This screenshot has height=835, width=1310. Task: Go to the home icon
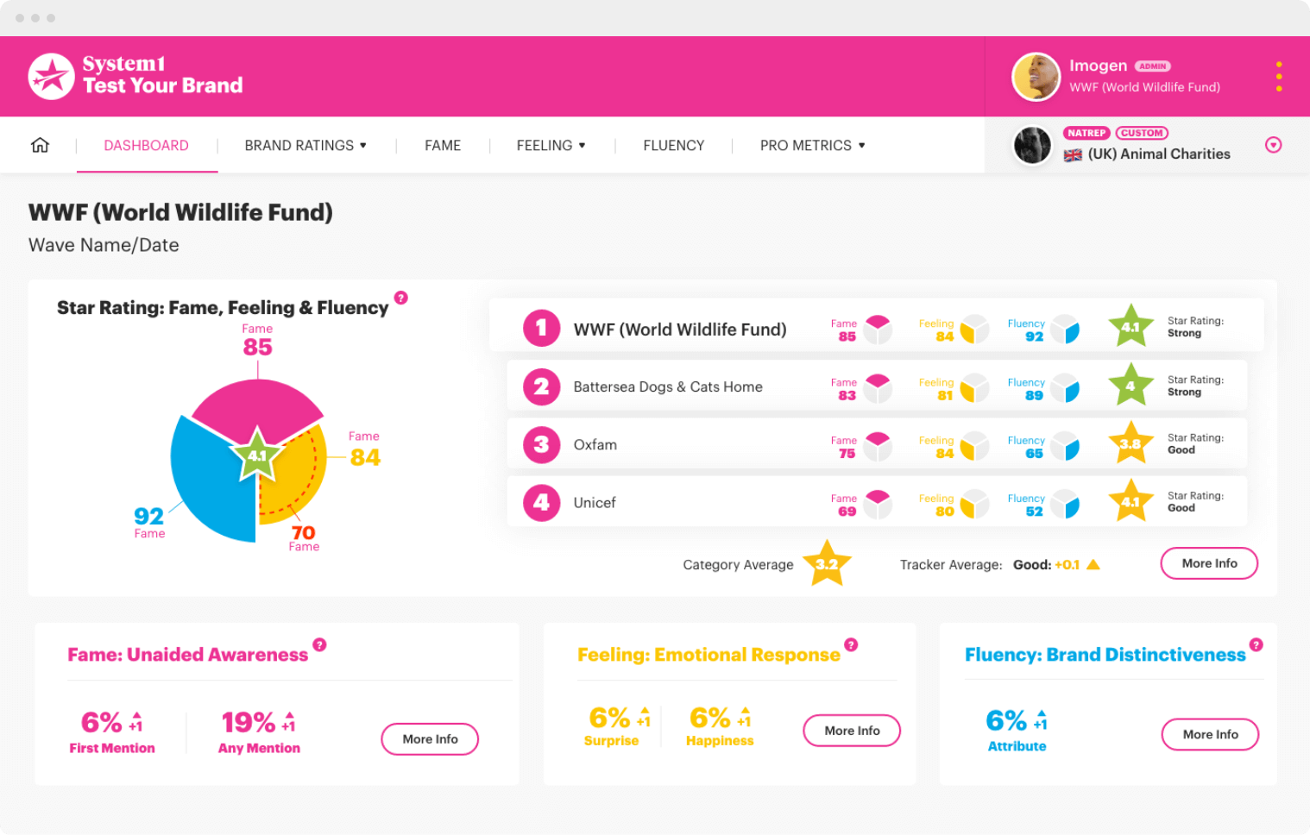pos(40,145)
